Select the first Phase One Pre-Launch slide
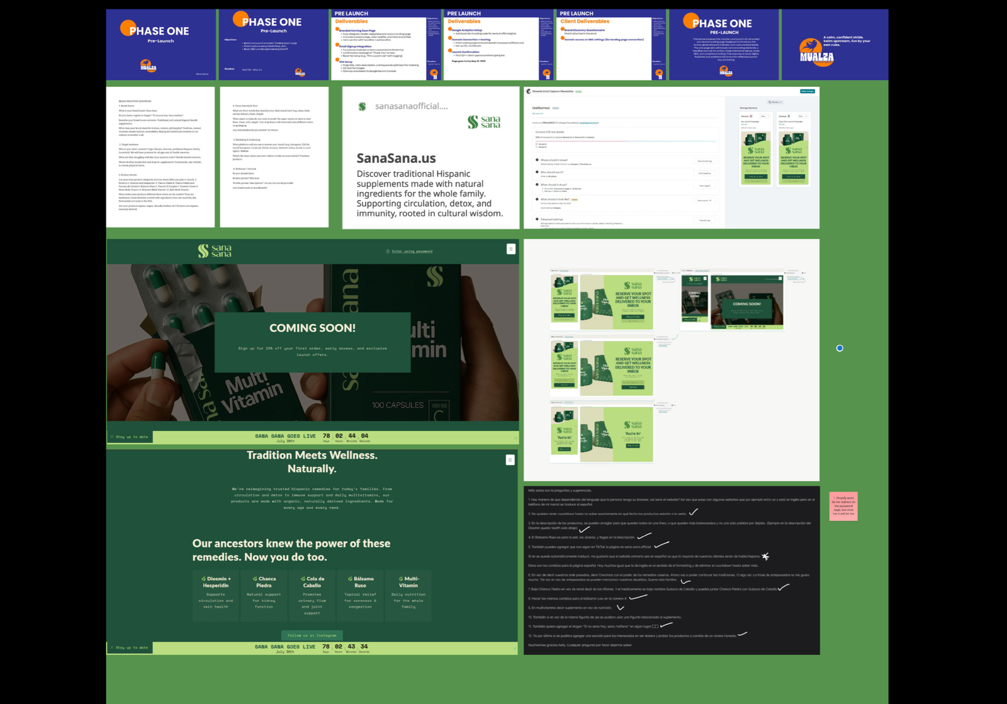 pyautogui.click(x=160, y=45)
